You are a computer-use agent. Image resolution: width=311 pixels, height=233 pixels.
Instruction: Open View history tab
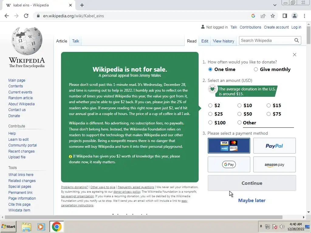(x=223, y=41)
